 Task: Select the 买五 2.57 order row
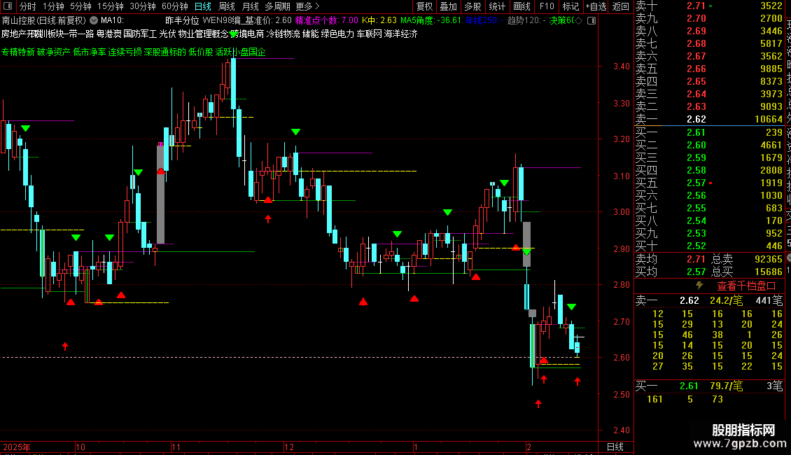(x=709, y=183)
